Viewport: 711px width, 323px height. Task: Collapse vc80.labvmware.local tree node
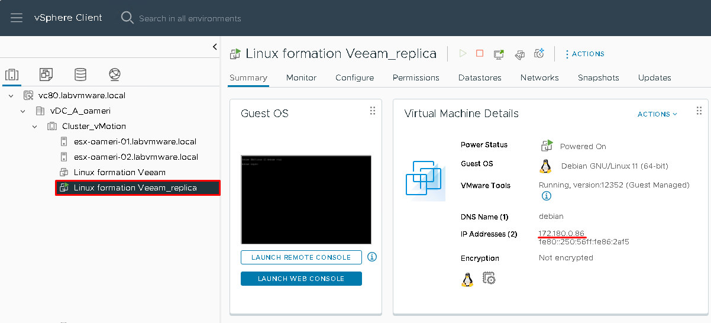point(11,95)
